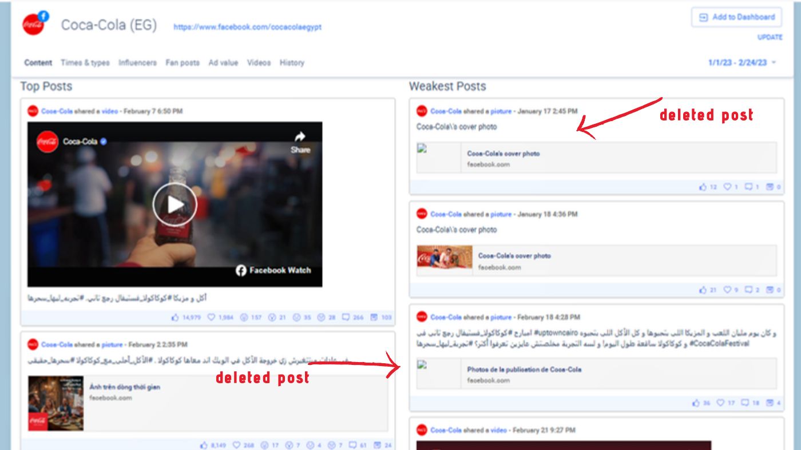Click the 'Weakest Posts' heading
The width and height of the screenshot is (801, 450).
coord(447,86)
